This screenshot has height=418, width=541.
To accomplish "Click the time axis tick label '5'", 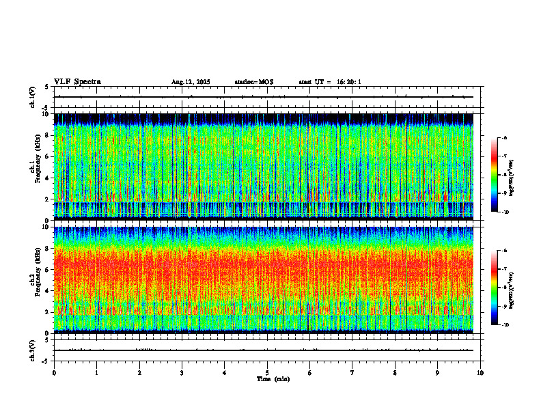I will pyautogui.click(x=267, y=373).
